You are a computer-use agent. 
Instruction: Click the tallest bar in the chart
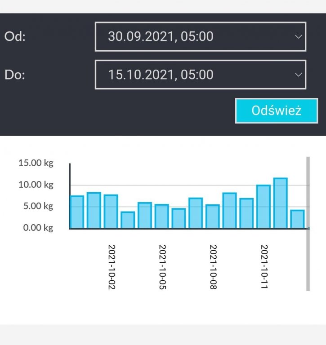coord(280,203)
